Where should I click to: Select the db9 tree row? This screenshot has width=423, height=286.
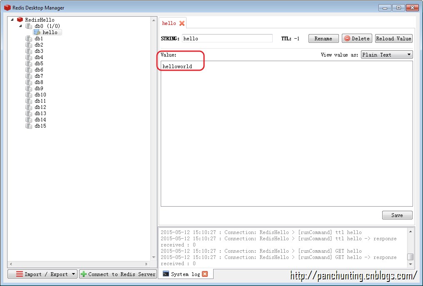tap(39, 88)
